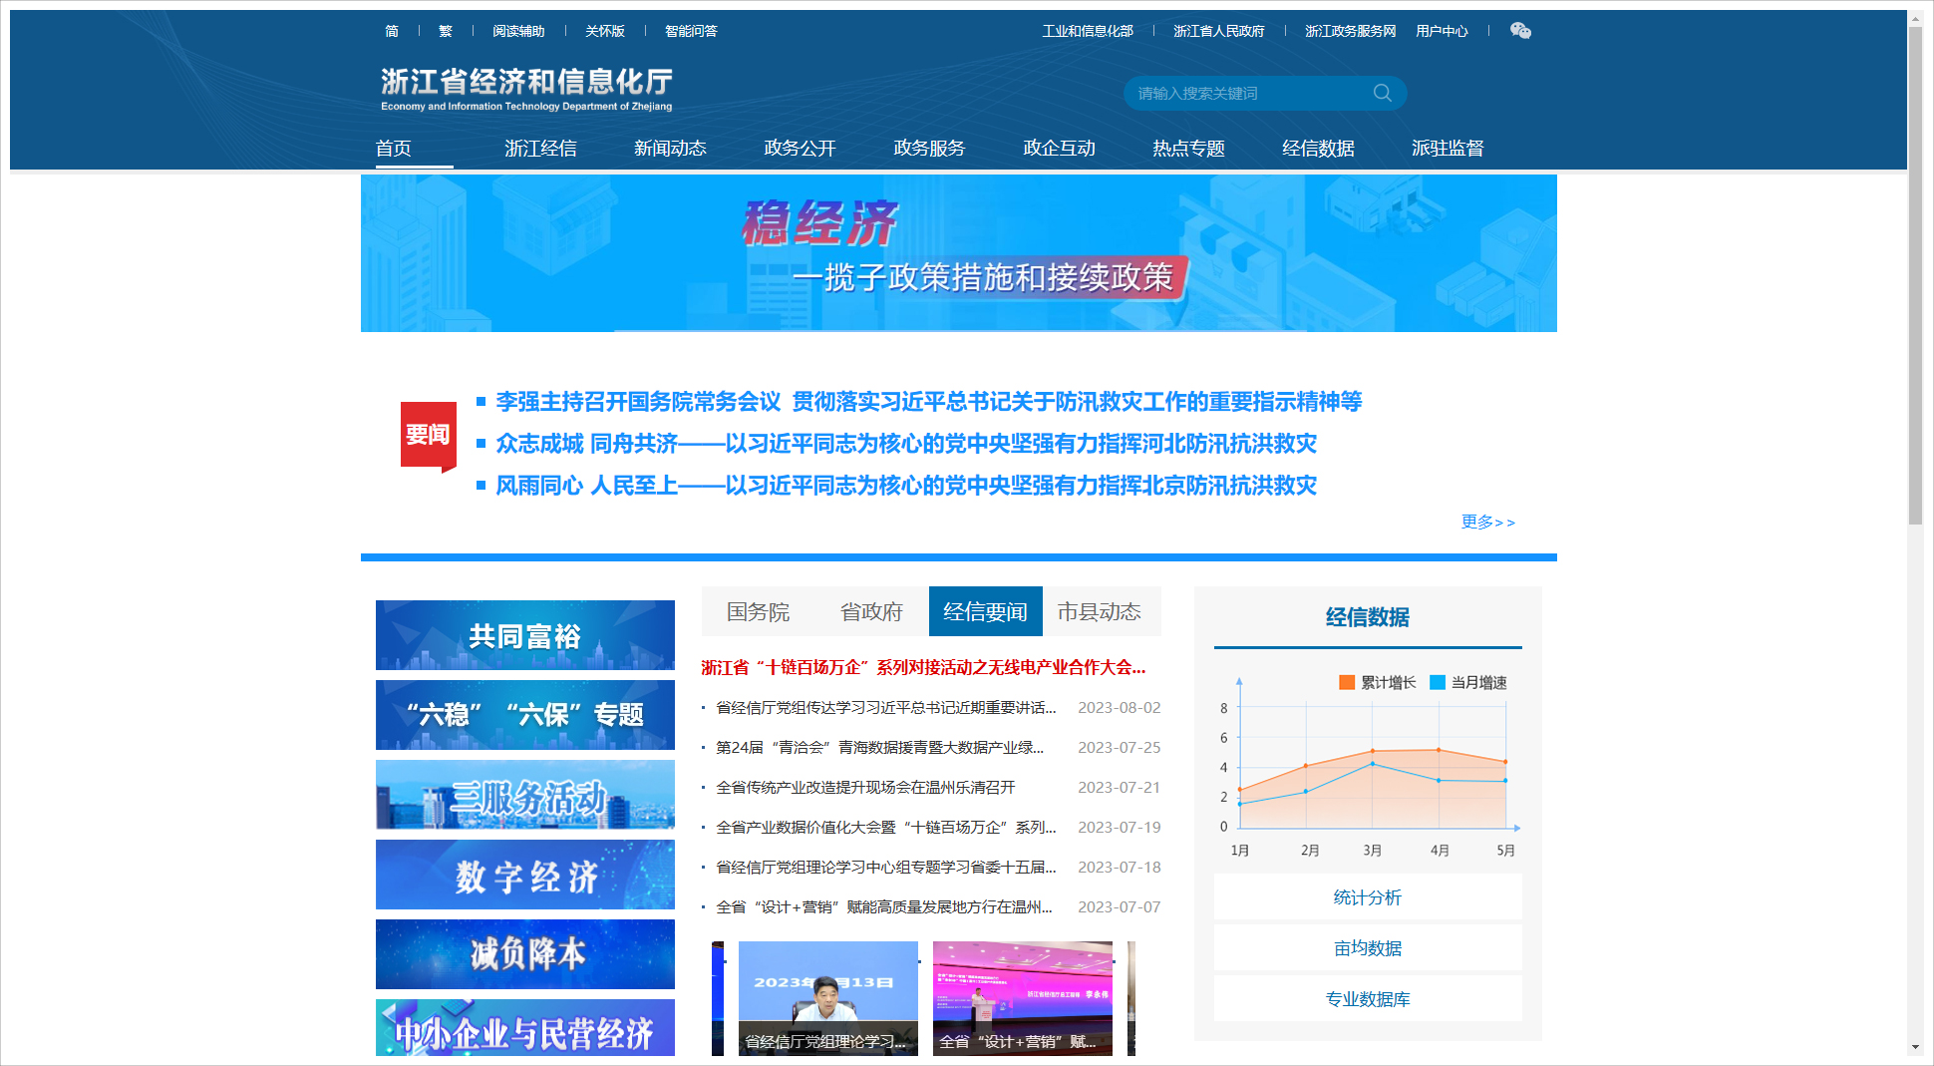Select the 国务院 news tab
This screenshot has width=1934, height=1066.
tap(758, 611)
